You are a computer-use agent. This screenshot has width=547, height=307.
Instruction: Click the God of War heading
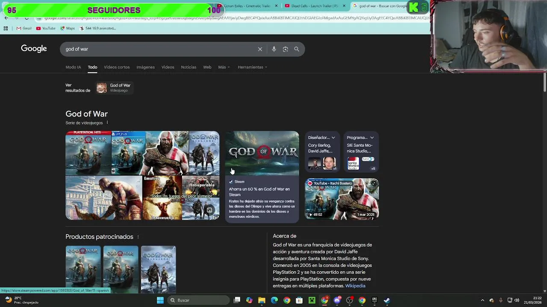86,114
